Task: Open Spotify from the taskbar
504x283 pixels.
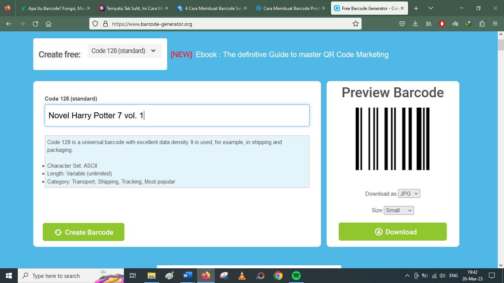Action: tap(296, 276)
